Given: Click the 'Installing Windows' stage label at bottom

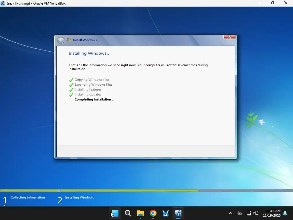Looking at the screenshot, I should pyautogui.click(x=80, y=197).
